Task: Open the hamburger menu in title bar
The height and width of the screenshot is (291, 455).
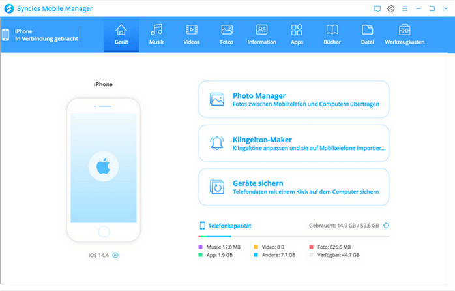Action: pyautogui.click(x=405, y=8)
